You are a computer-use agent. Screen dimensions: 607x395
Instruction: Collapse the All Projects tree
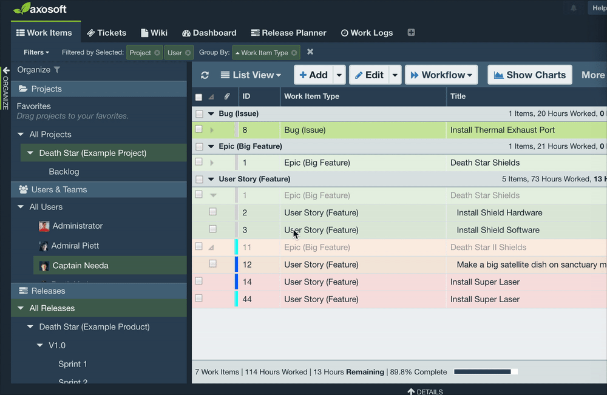pyautogui.click(x=21, y=135)
